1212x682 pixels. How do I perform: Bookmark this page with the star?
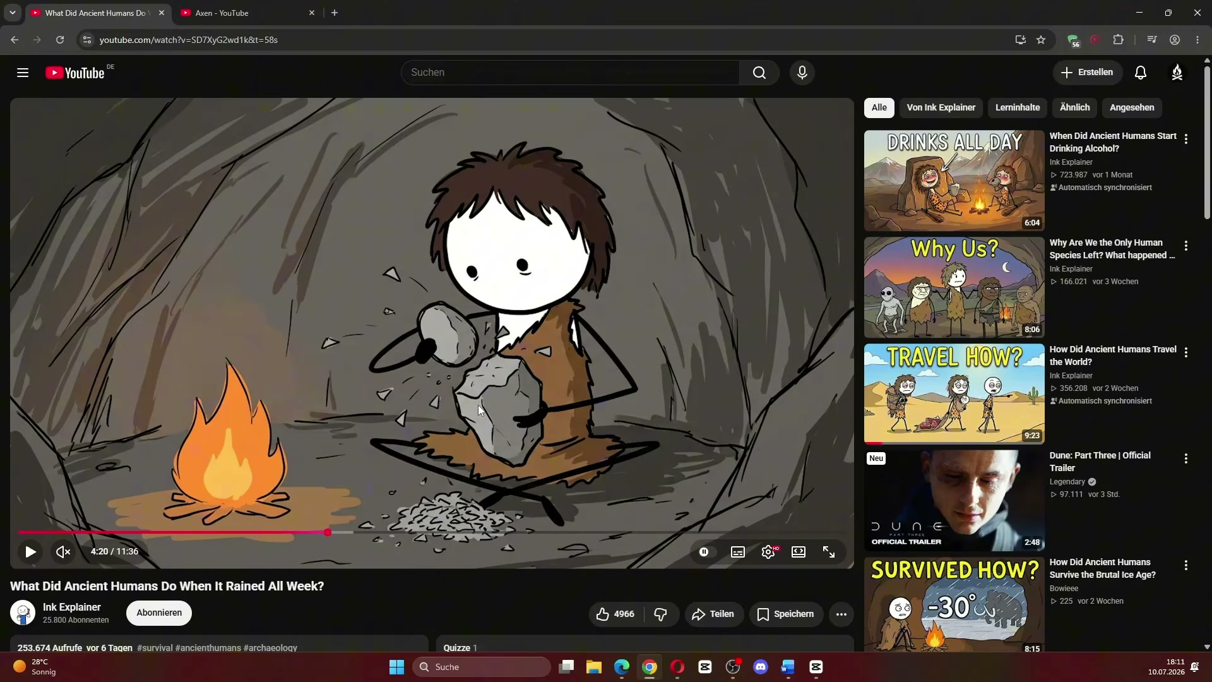[x=1041, y=40]
